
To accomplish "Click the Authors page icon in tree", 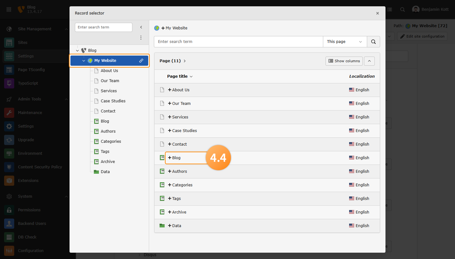I will coord(96,131).
